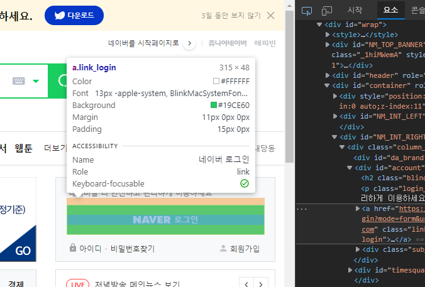Viewport: 425px width, 287px height.
Task: Click the person icon beside 회원가입
Action: [x=223, y=248]
